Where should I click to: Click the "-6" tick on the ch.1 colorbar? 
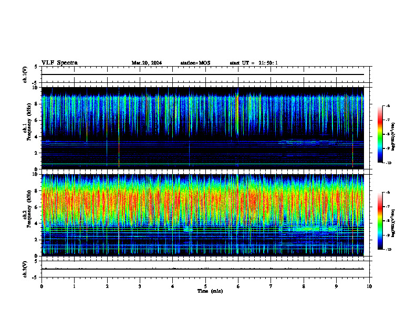coord(388,105)
